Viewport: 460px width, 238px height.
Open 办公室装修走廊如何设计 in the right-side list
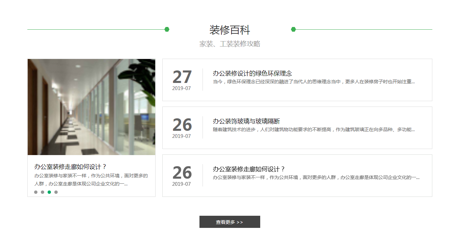pos(249,169)
